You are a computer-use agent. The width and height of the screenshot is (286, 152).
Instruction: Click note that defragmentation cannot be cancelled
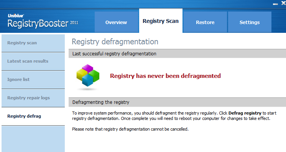click(130, 129)
